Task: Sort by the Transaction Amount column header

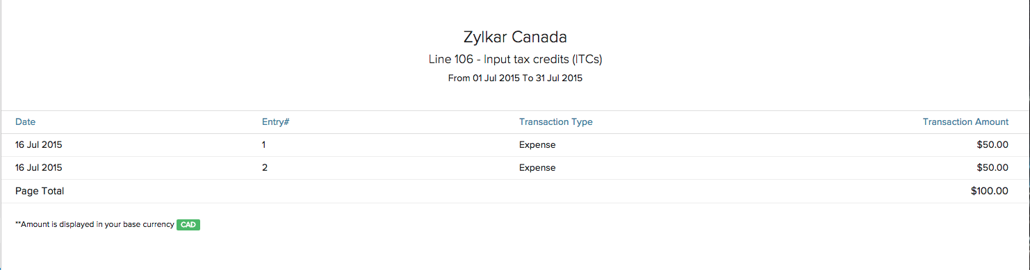Action: coord(965,121)
